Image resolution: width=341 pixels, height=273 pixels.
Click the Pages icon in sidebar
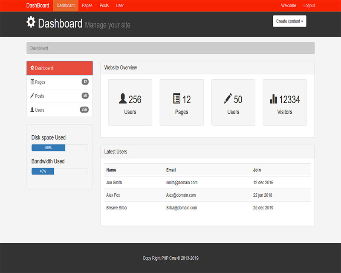pyautogui.click(x=32, y=82)
